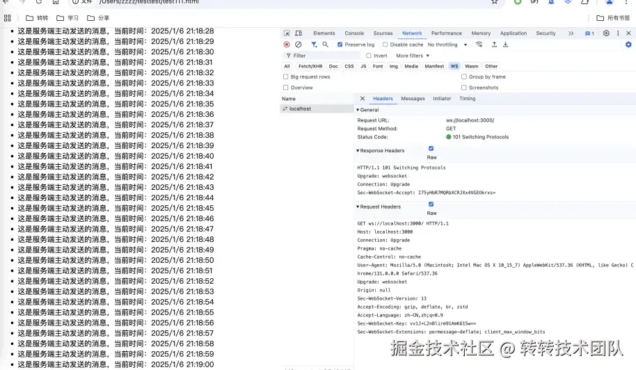Switch to the Sources tab
The image size is (636, 370).
point(383,33)
